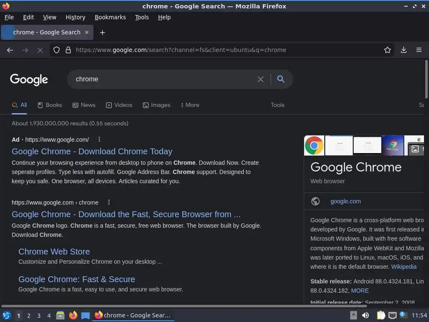Switch to the Videos results tab
Image resolution: width=429 pixels, height=322 pixels.
point(119,105)
